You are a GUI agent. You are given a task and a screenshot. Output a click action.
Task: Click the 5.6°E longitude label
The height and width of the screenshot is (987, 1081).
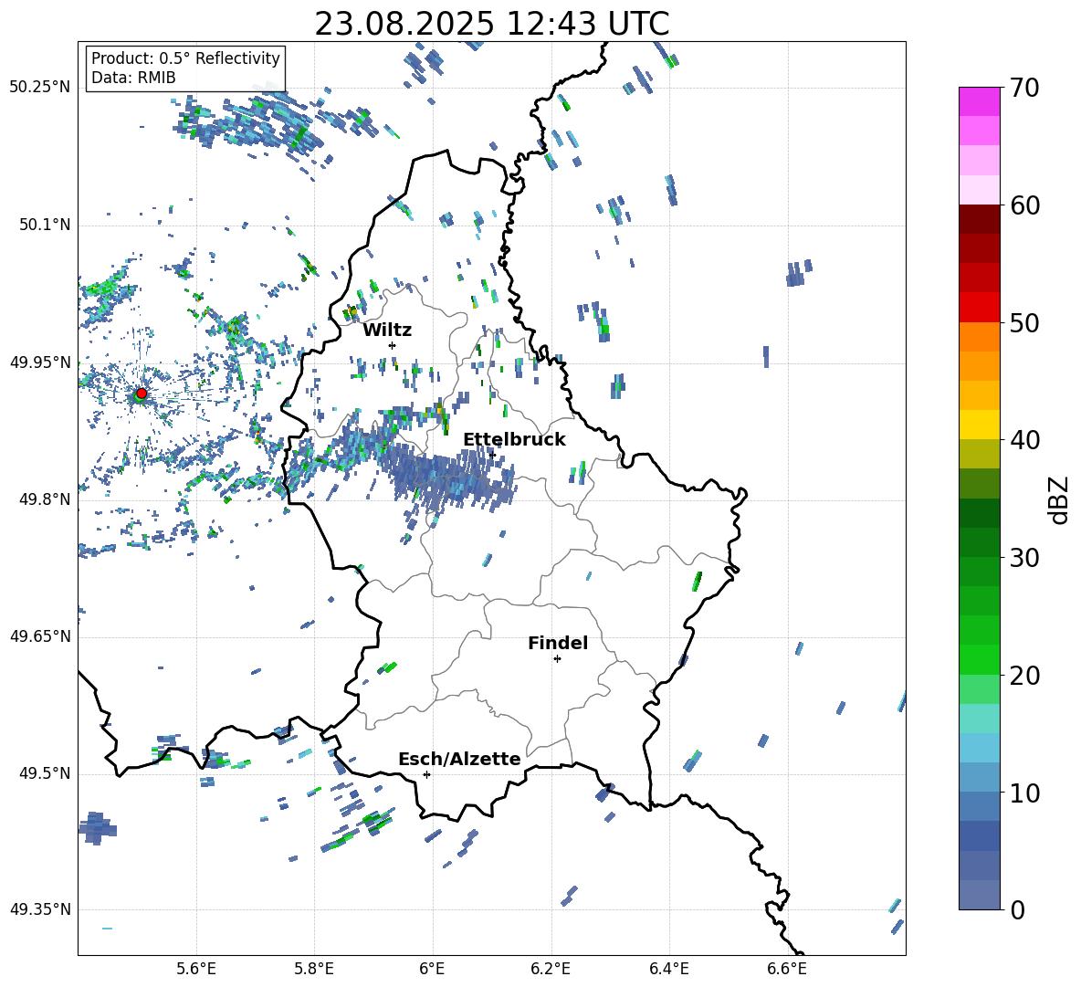point(196,970)
